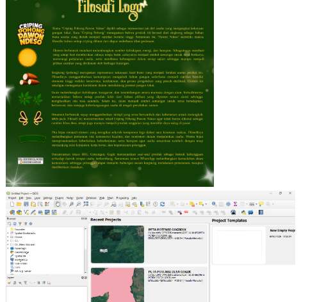Click the Zoom In magnifier tool
317x302 pixels.
71,204
